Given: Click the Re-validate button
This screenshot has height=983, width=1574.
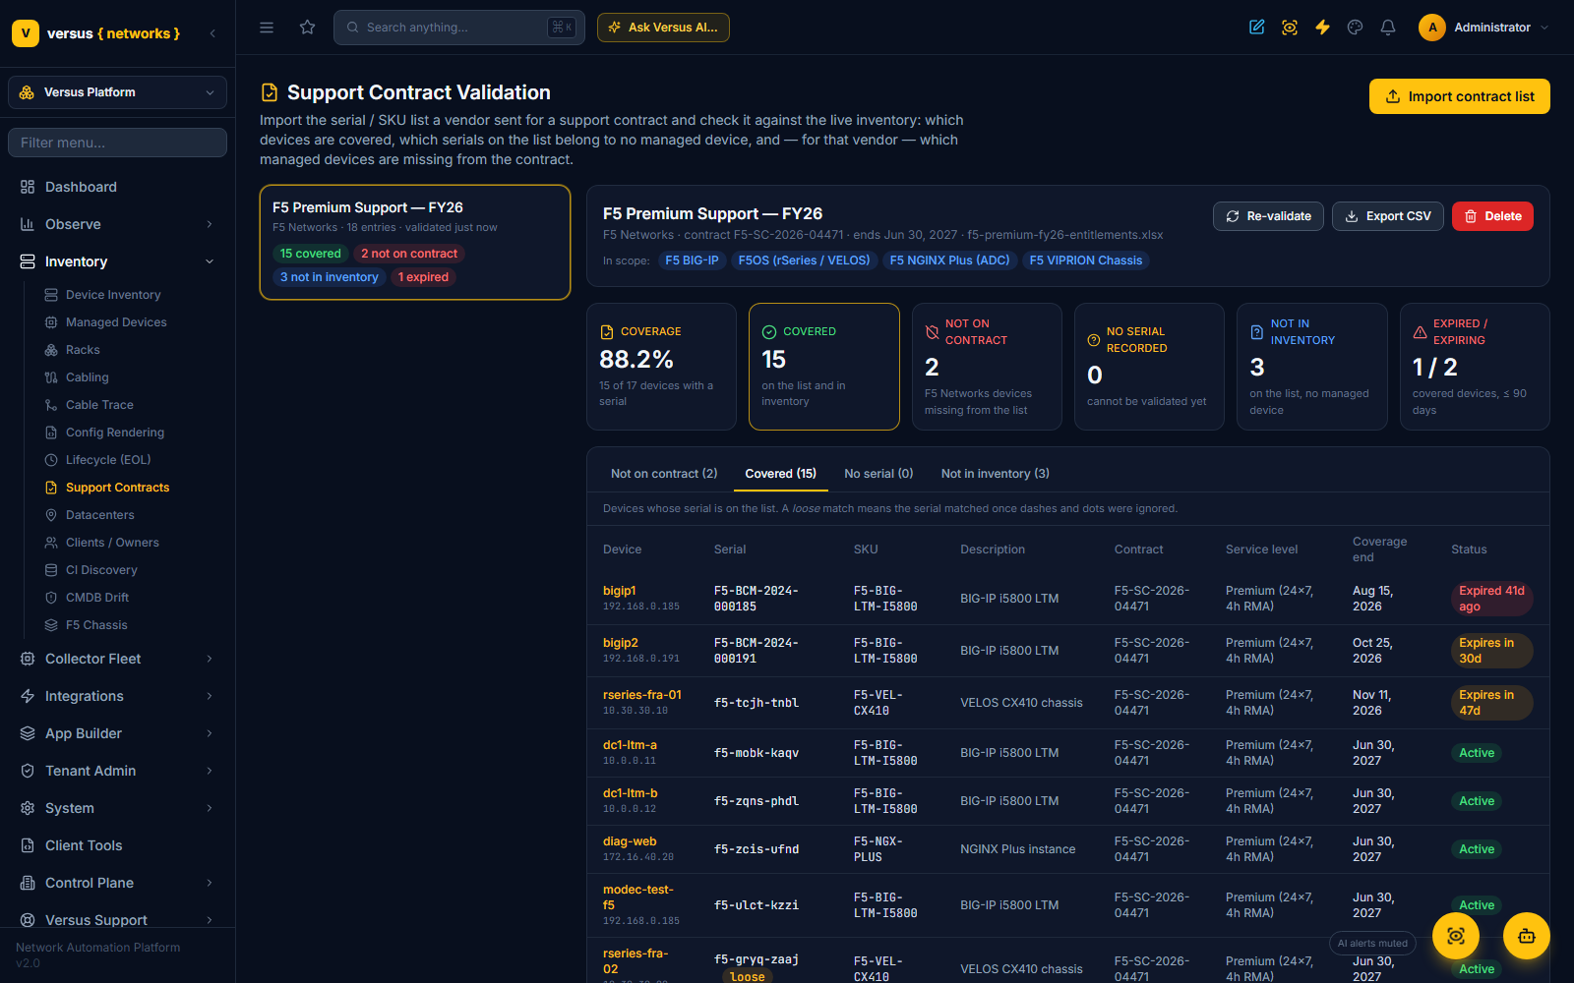Looking at the screenshot, I should (x=1268, y=216).
